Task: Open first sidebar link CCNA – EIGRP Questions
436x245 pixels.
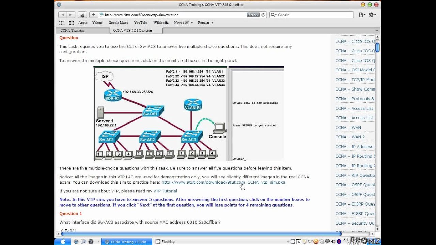Action: (355, 204)
